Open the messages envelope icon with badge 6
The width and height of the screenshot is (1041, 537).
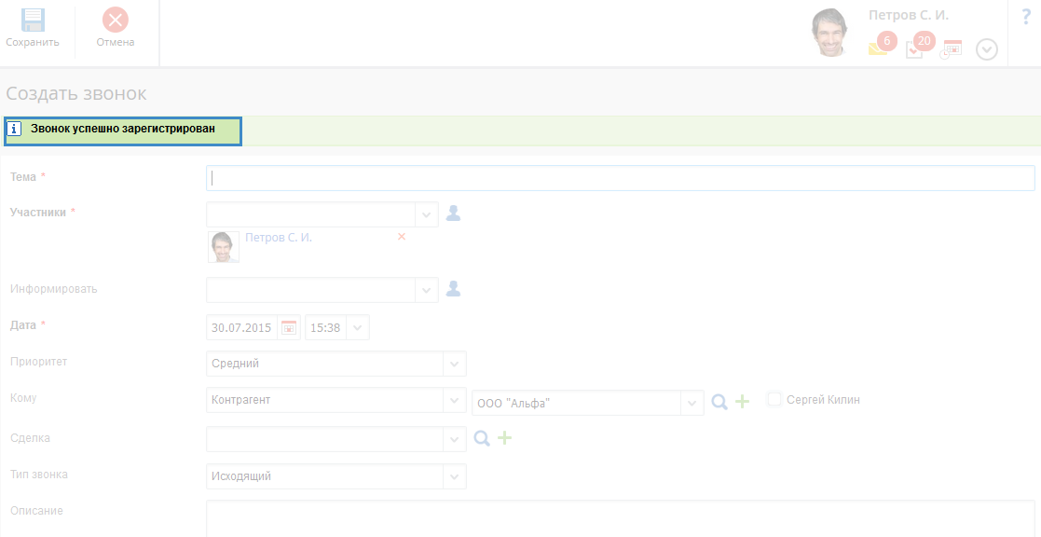tap(882, 45)
